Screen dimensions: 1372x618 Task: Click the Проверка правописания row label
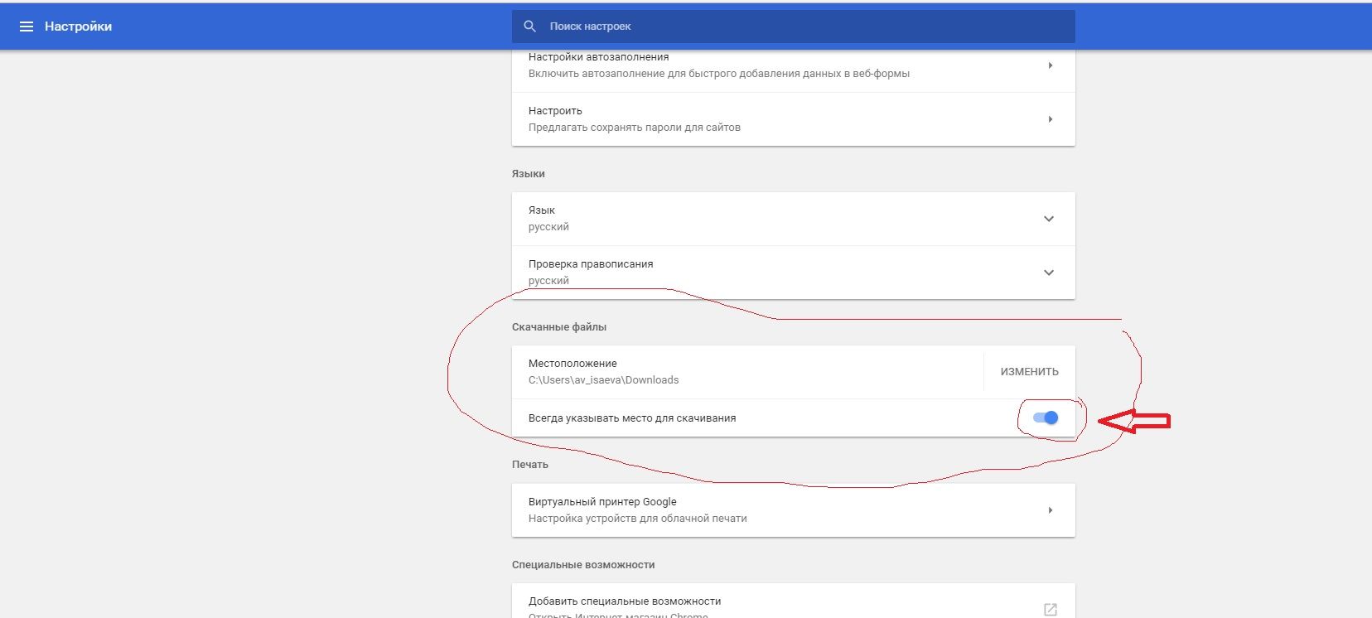point(591,264)
